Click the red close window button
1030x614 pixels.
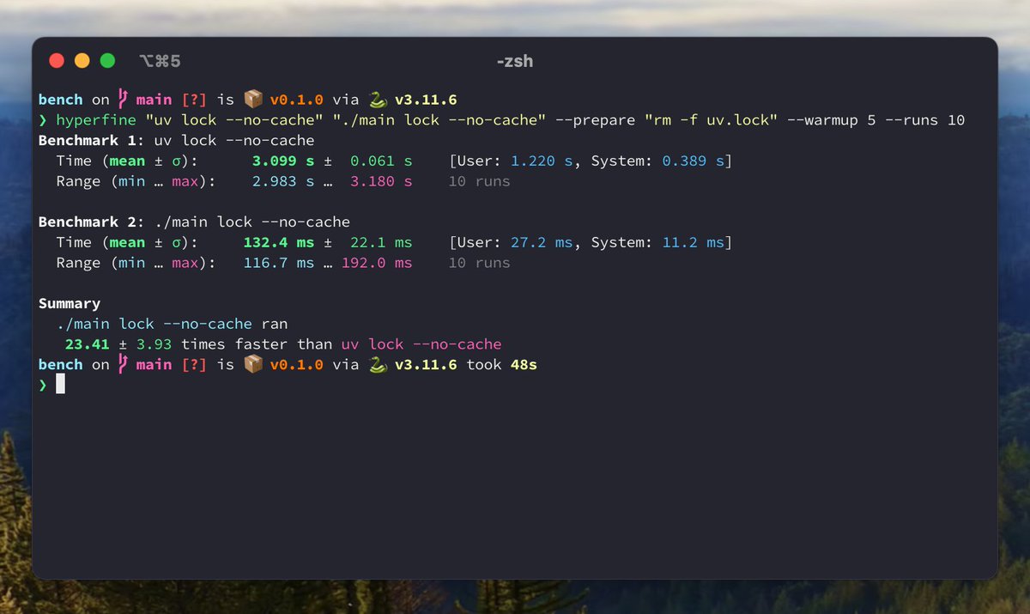point(57,61)
